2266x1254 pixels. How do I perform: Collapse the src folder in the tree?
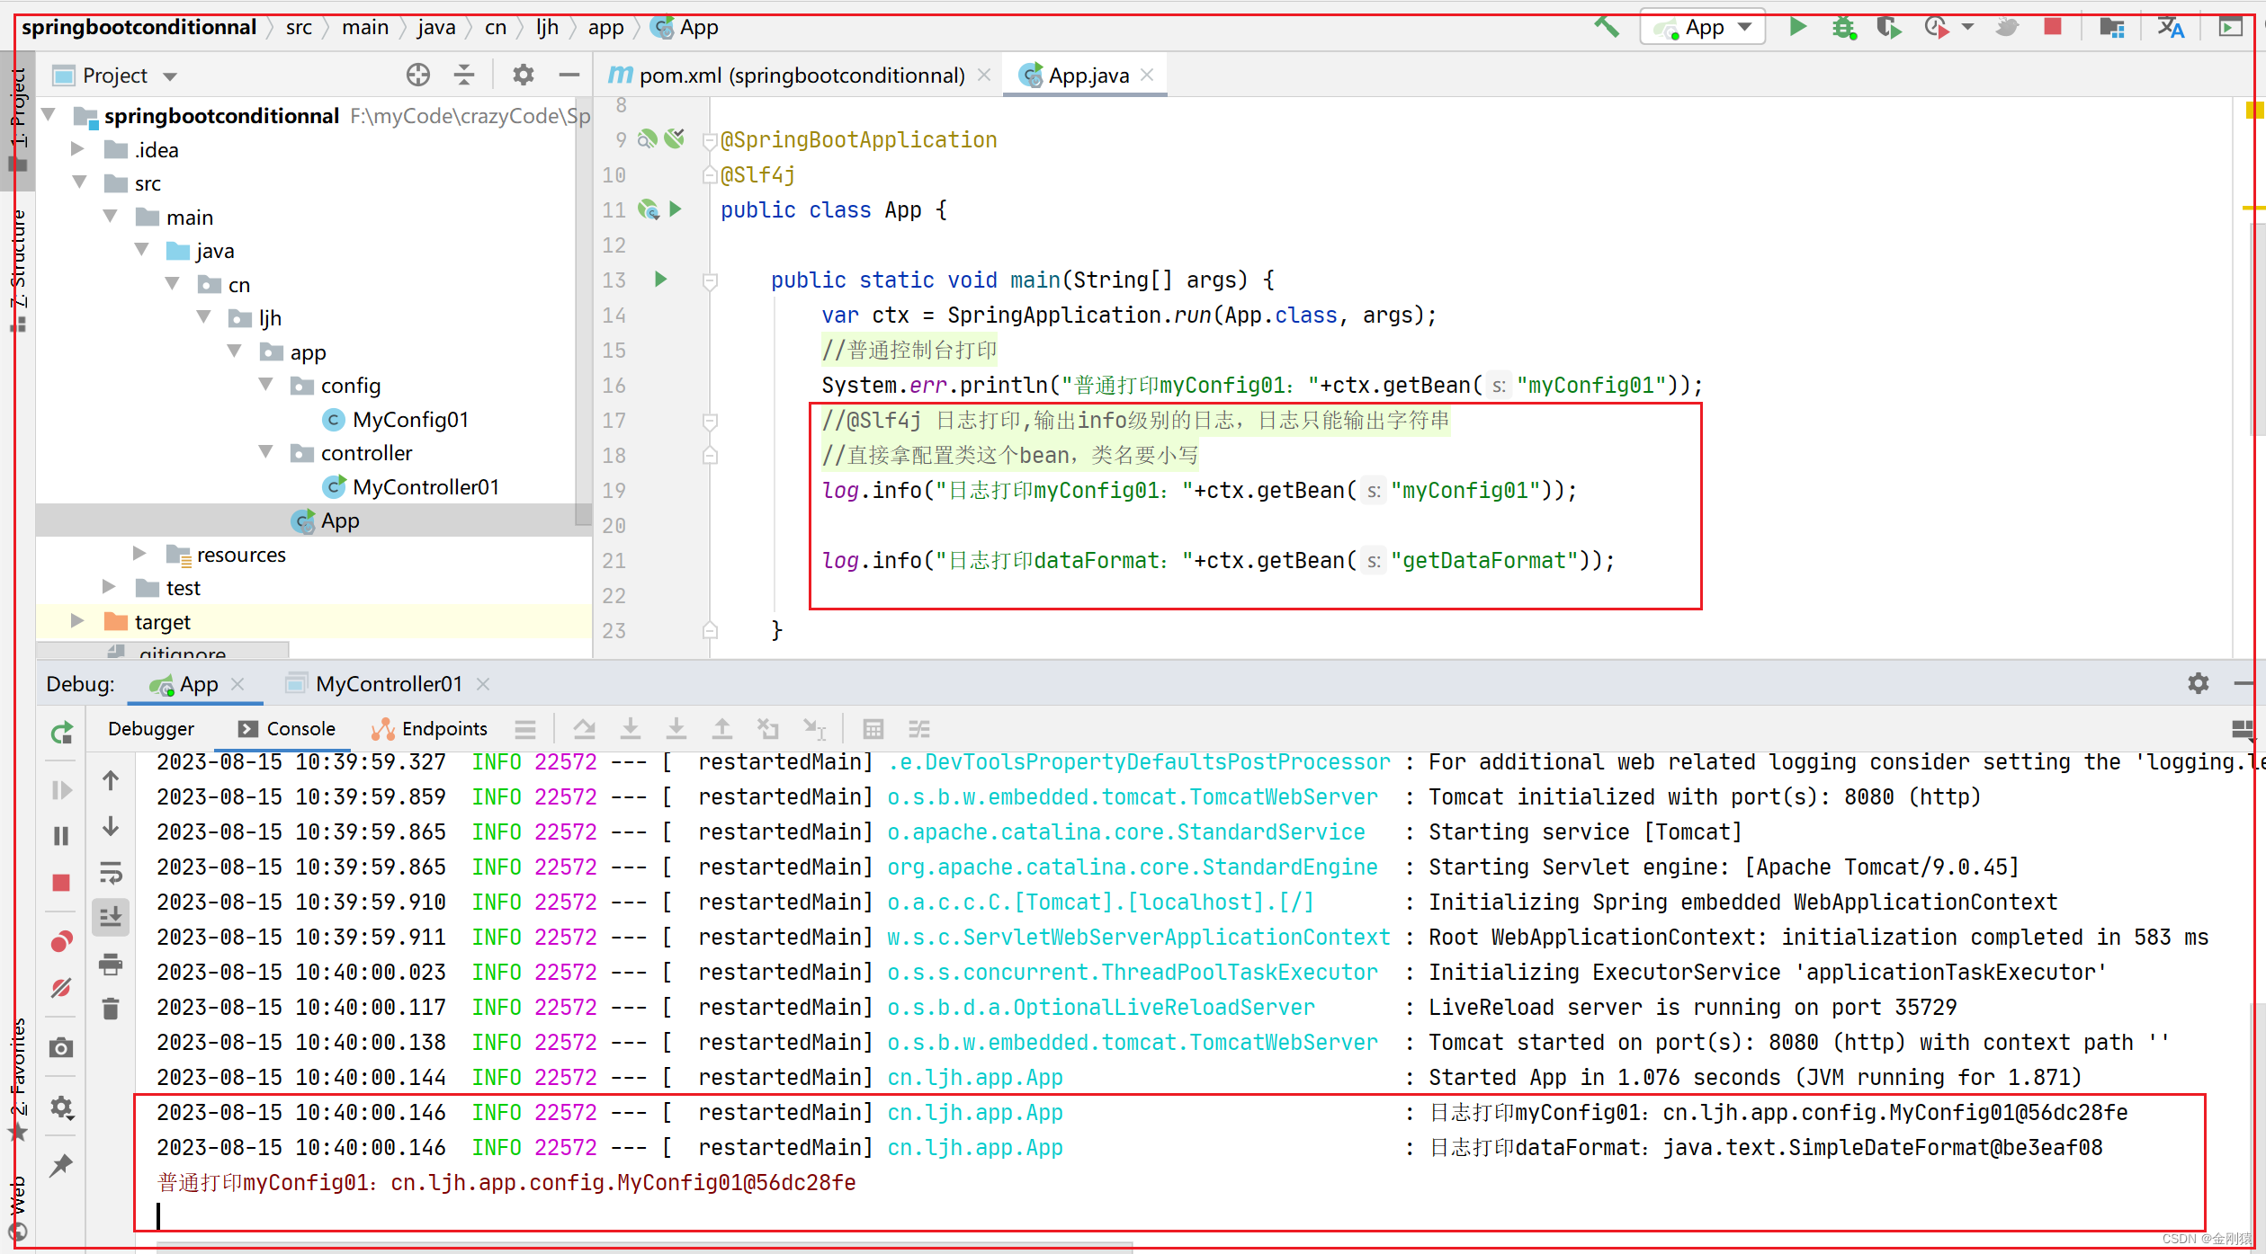tap(81, 182)
